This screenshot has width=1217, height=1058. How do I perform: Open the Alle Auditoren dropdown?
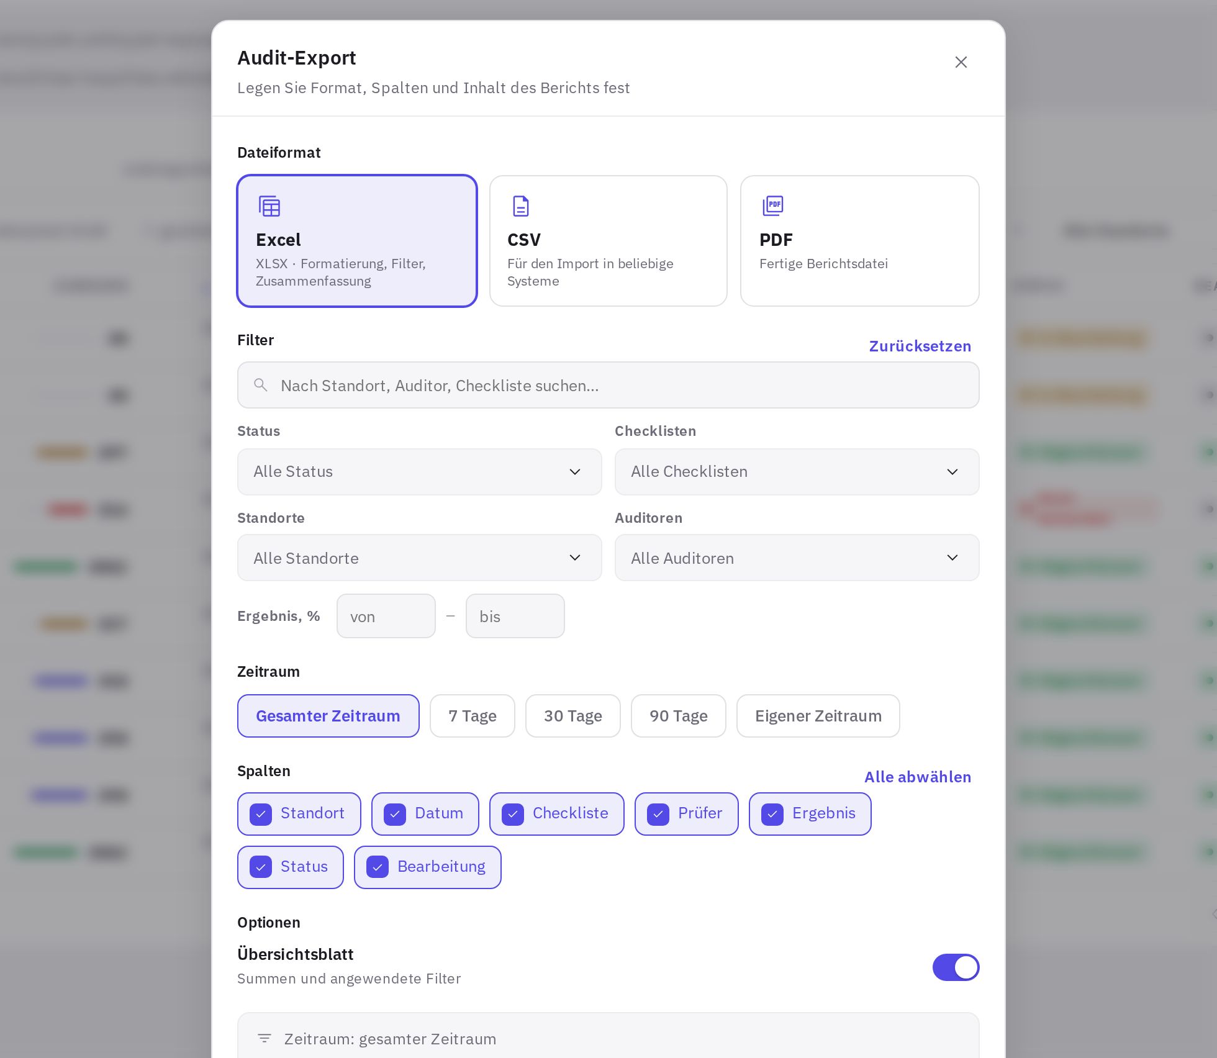tap(797, 558)
